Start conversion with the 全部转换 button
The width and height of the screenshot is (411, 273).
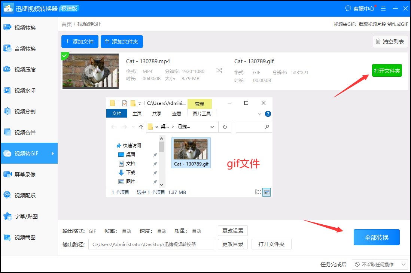tap(377, 237)
